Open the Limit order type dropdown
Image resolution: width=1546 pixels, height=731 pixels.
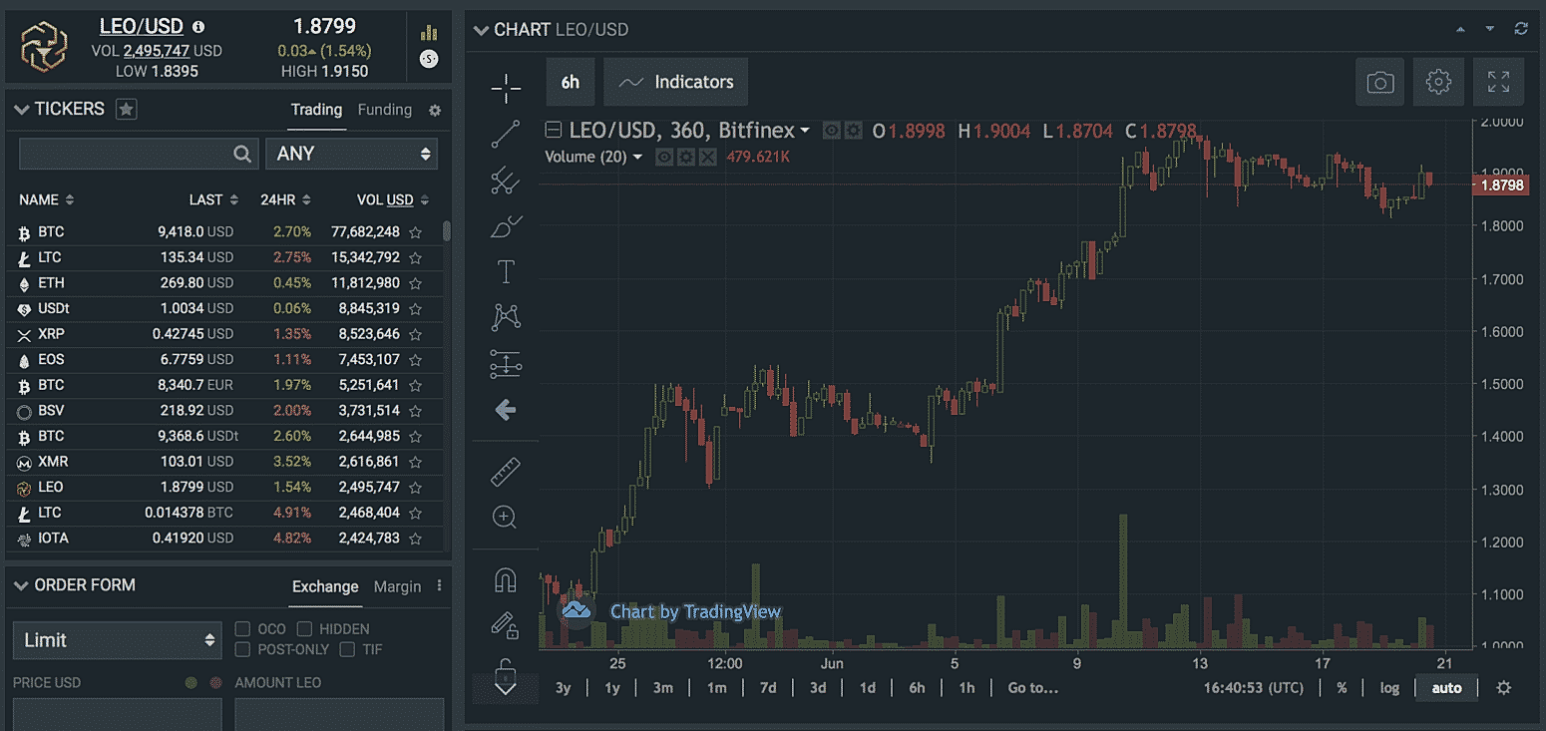pyautogui.click(x=118, y=640)
